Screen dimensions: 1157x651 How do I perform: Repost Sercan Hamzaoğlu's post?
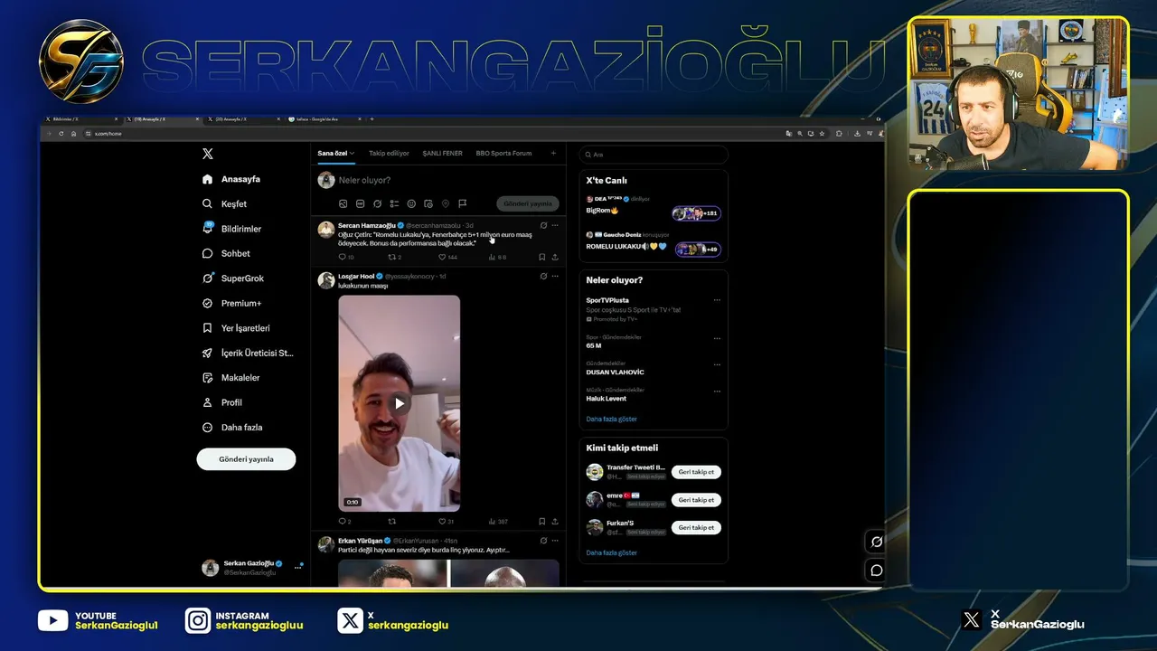(392, 257)
